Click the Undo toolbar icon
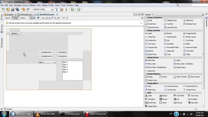This screenshot has width=208, height=117. click(x=23, y=9)
